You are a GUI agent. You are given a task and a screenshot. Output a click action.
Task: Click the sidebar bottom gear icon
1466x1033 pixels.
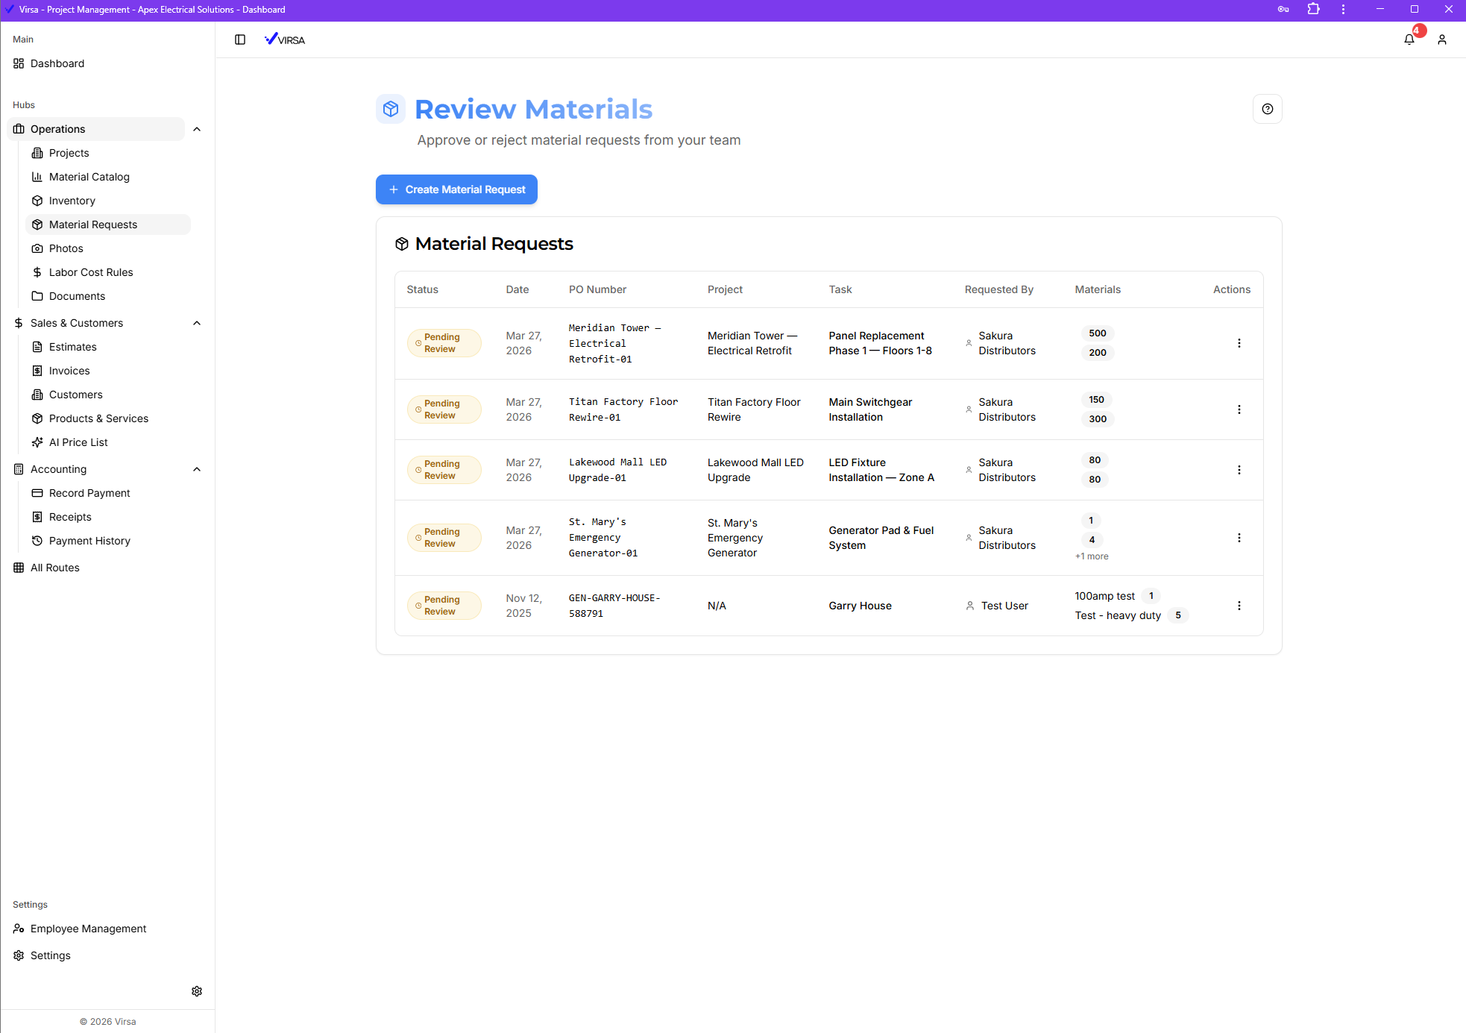[197, 991]
